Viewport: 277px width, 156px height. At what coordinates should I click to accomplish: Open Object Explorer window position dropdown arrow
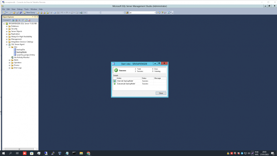(33, 17)
